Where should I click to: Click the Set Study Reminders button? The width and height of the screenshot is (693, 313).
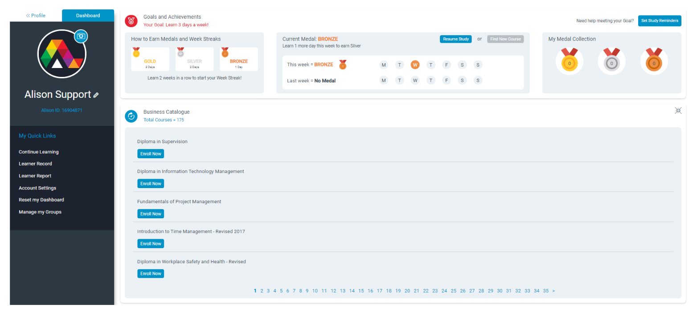tap(660, 20)
